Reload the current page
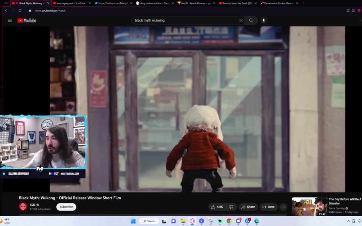 20,10
